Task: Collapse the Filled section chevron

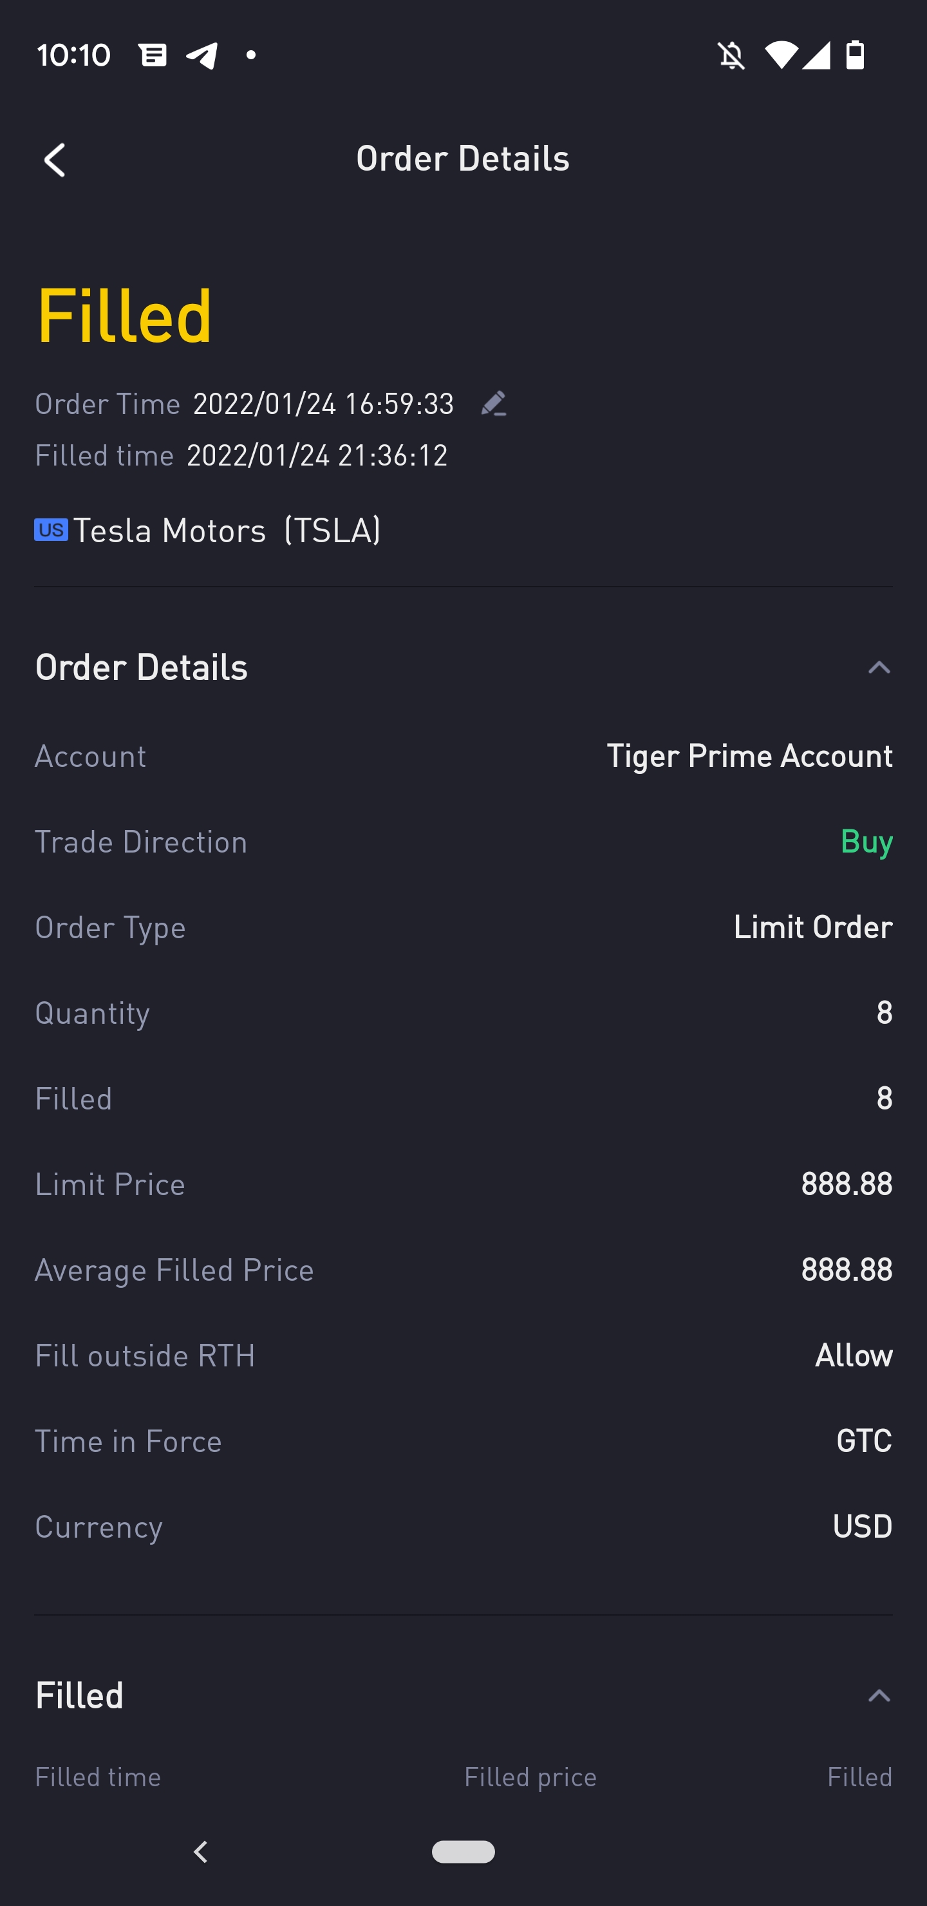Action: pyautogui.click(x=878, y=1695)
